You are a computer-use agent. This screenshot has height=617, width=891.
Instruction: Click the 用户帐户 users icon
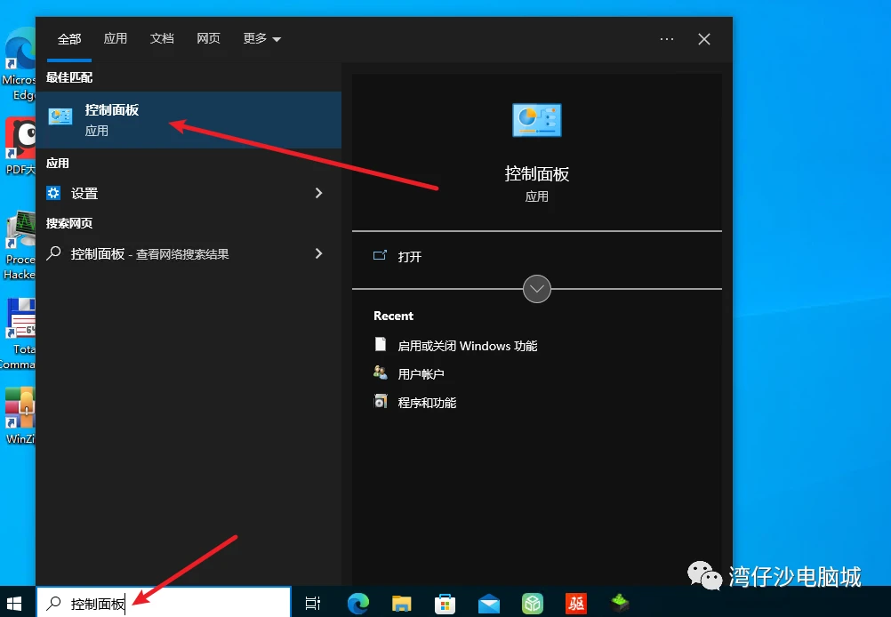(x=381, y=373)
